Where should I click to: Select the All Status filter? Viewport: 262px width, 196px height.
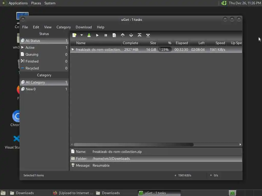pyautogui.click(x=44, y=41)
